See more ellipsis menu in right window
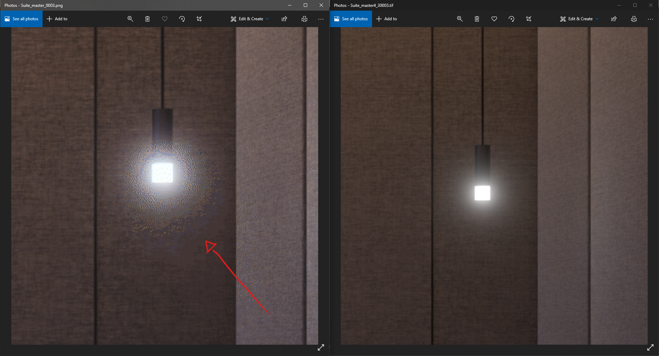This screenshot has width=659, height=356. [x=650, y=19]
